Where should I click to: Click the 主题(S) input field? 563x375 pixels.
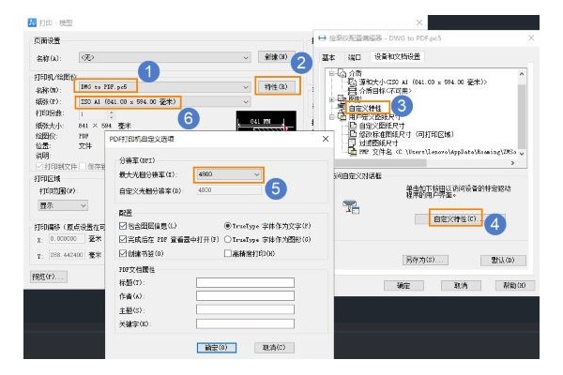[x=245, y=309]
